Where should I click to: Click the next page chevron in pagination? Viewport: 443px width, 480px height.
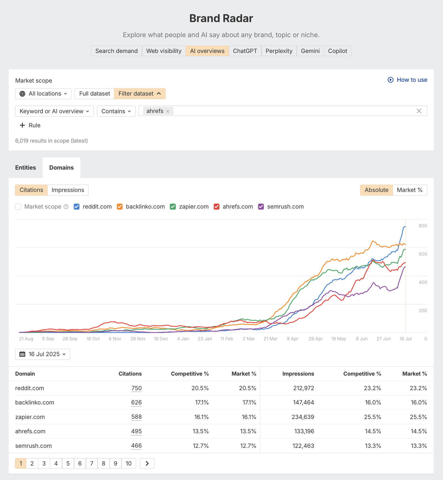click(147, 463)
